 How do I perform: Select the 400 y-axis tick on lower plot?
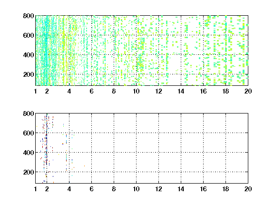(29, 153)
